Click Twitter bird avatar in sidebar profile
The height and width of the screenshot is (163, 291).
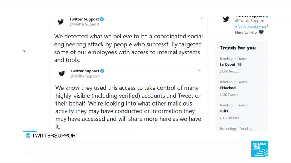pyautogui.click(x=226, y=19)
